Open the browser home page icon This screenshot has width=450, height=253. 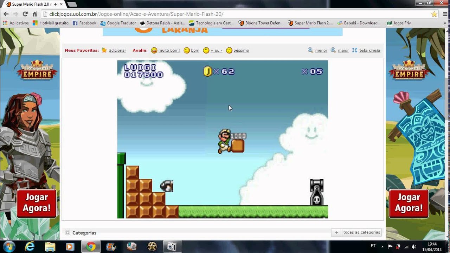pos(34,14)
